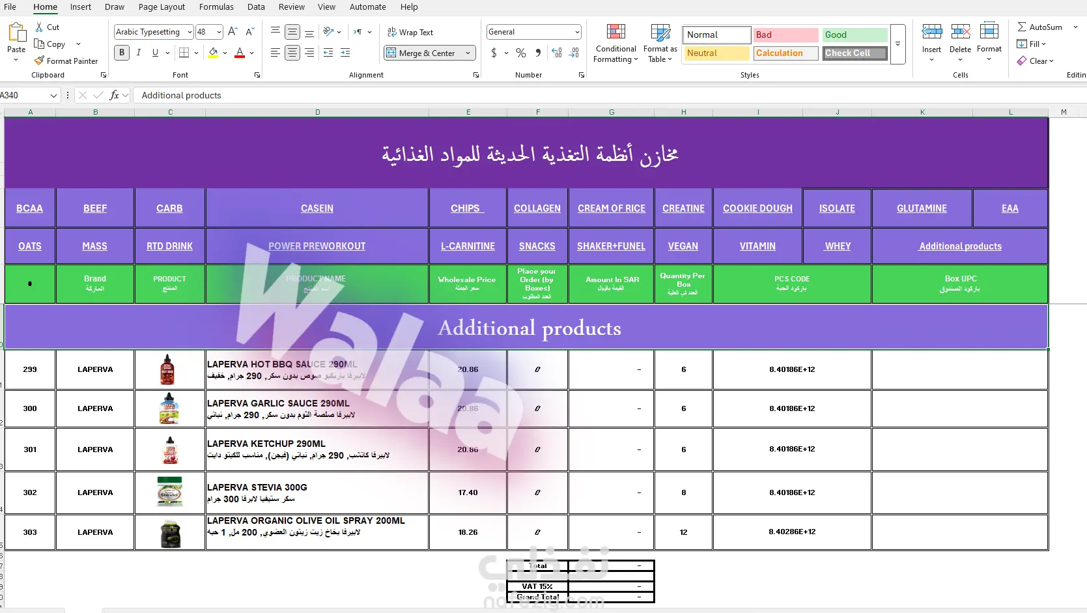Image resolution: width=1087 pixels, height=613 pixels.
Task: Increase the font size
Action: click(233, 32)
